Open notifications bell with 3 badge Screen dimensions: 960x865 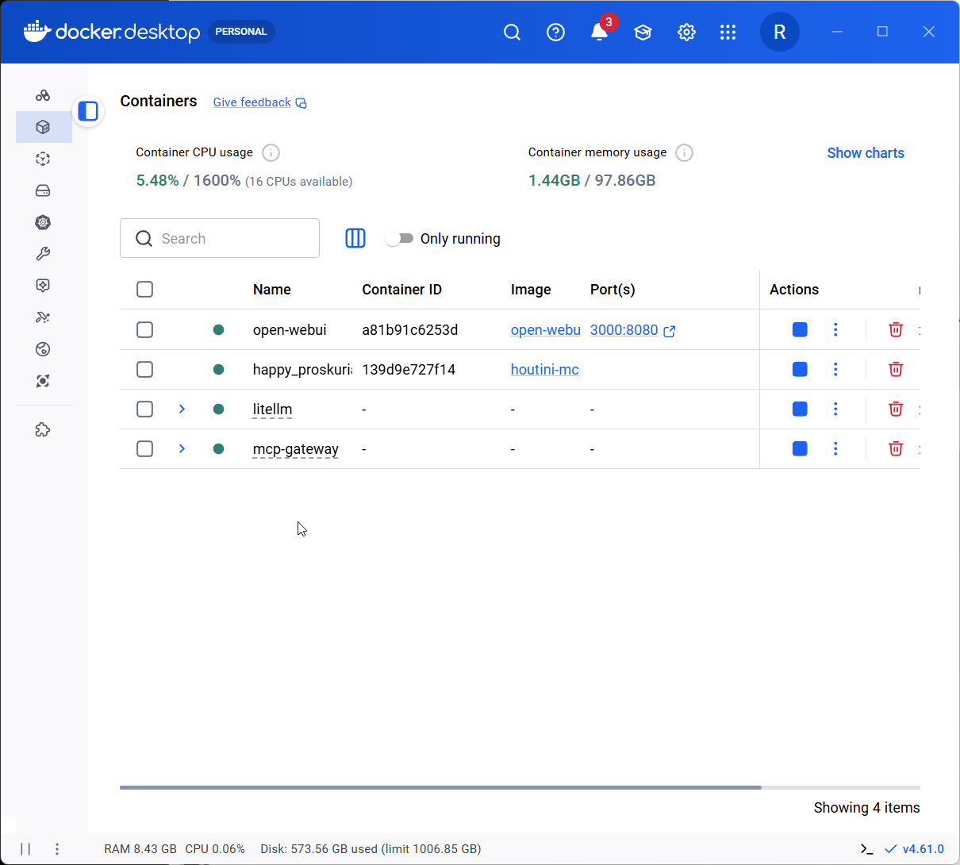(600, 32)
